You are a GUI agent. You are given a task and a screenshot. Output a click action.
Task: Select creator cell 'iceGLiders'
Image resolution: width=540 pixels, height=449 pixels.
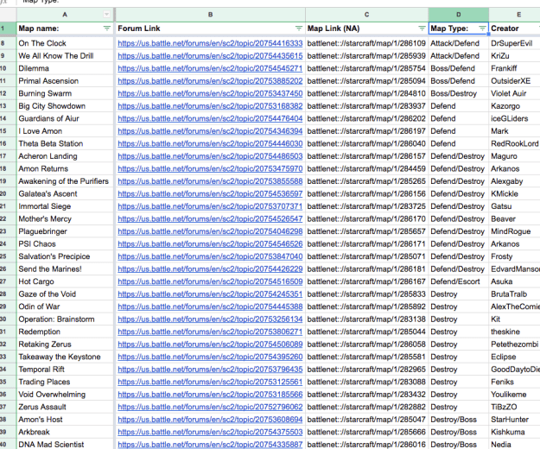[515, 118]
